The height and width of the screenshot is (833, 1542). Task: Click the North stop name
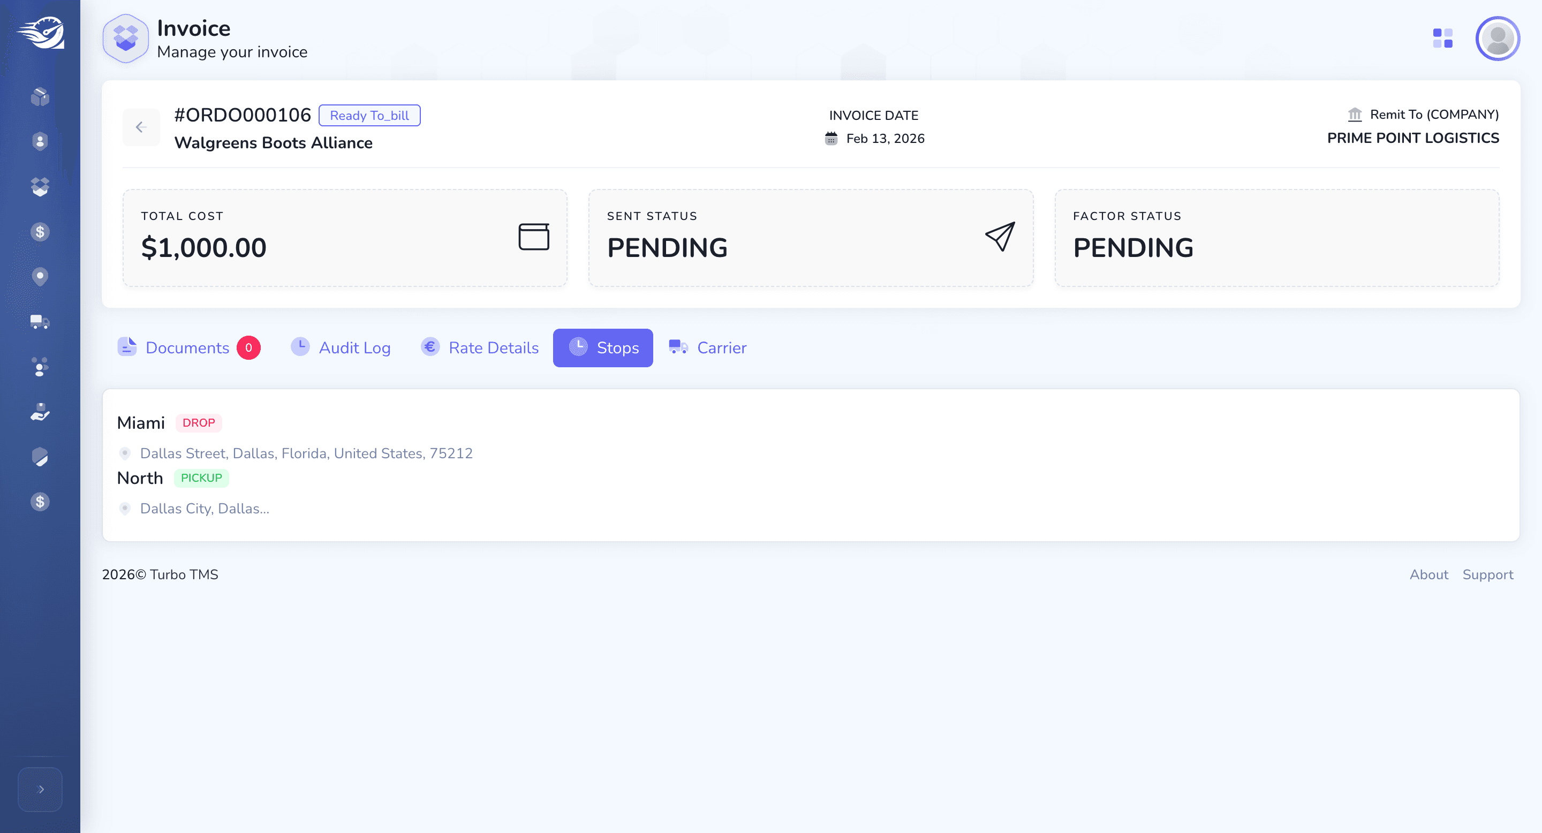140,478
